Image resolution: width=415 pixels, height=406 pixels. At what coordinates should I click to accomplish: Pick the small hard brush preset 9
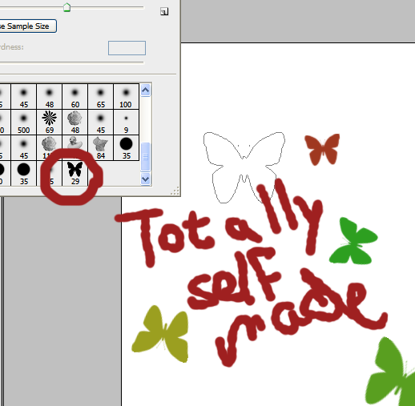click(126, 122)
